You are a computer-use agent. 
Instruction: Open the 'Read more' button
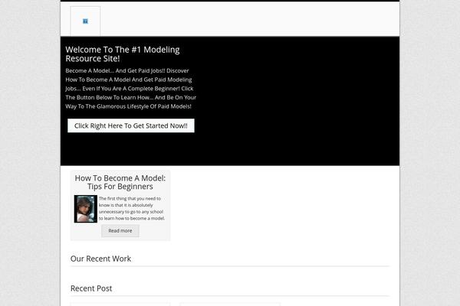(x=120, y=231)
